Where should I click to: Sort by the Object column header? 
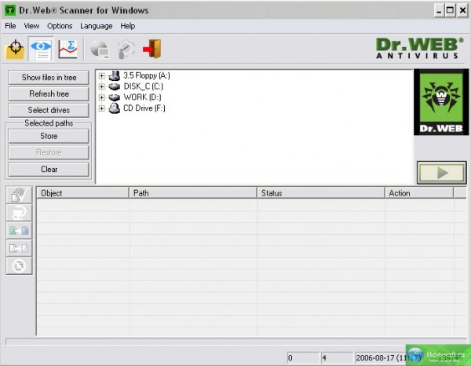(x=82, y=193)
